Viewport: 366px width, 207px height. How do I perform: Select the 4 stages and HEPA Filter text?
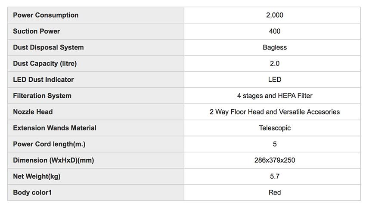(x=275, y=96)
